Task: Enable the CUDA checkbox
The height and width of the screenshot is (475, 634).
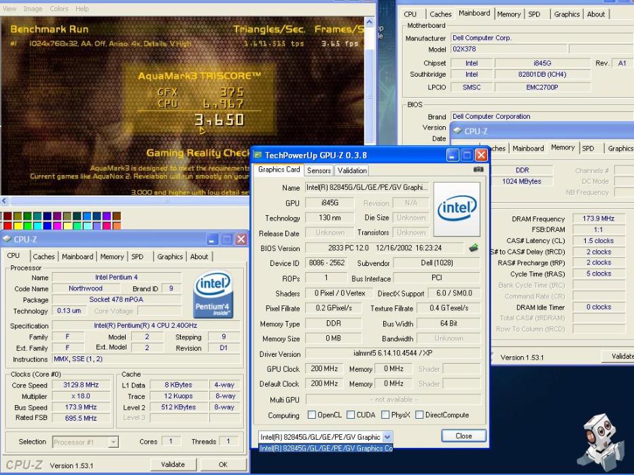Action: coord(351,415)
